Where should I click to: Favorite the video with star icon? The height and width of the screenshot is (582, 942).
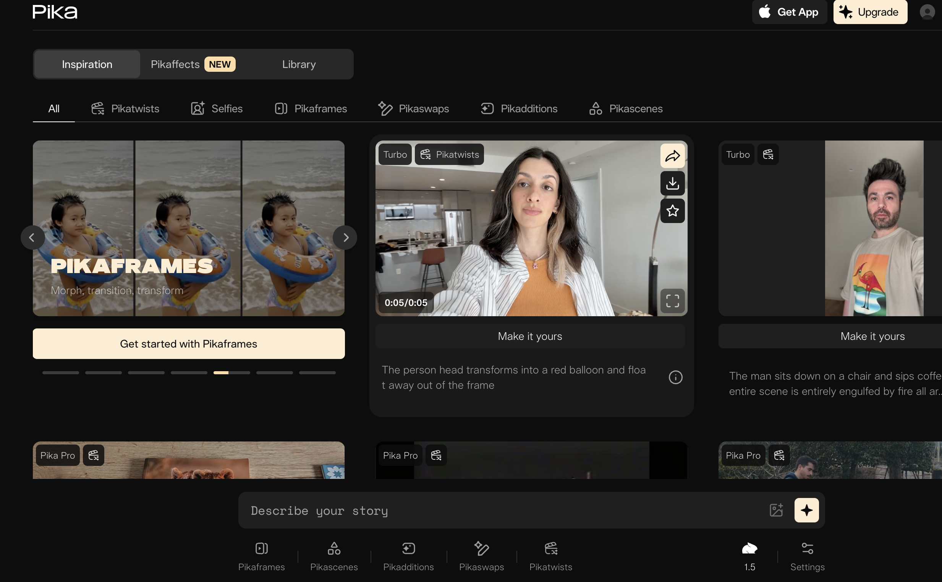(x=672, y=211)
